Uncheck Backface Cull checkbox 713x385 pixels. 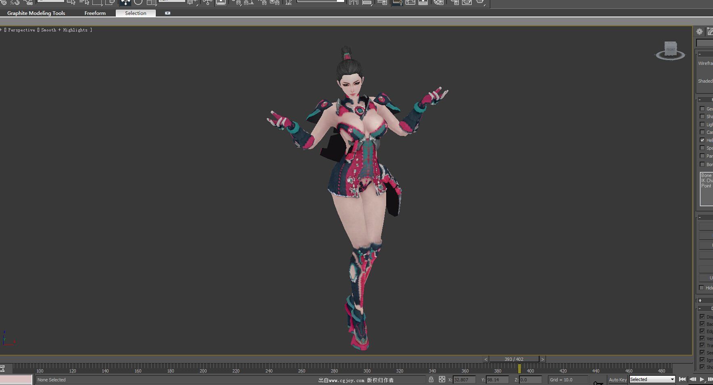point(702,324)
